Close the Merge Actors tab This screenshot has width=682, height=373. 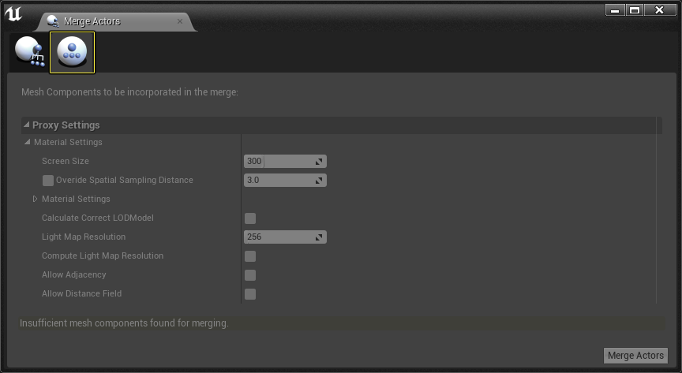[x=180, y=21]
